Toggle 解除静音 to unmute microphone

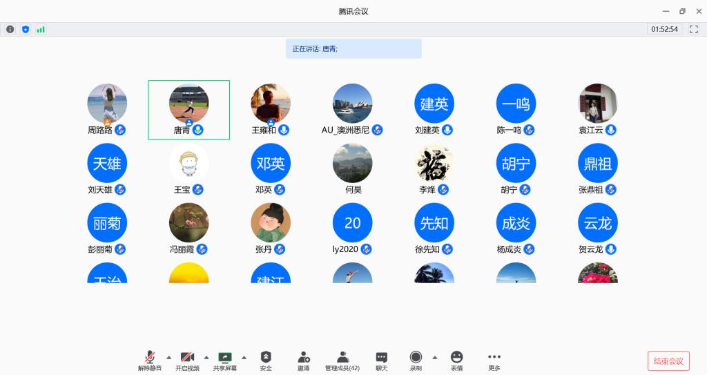coord(150,358)
